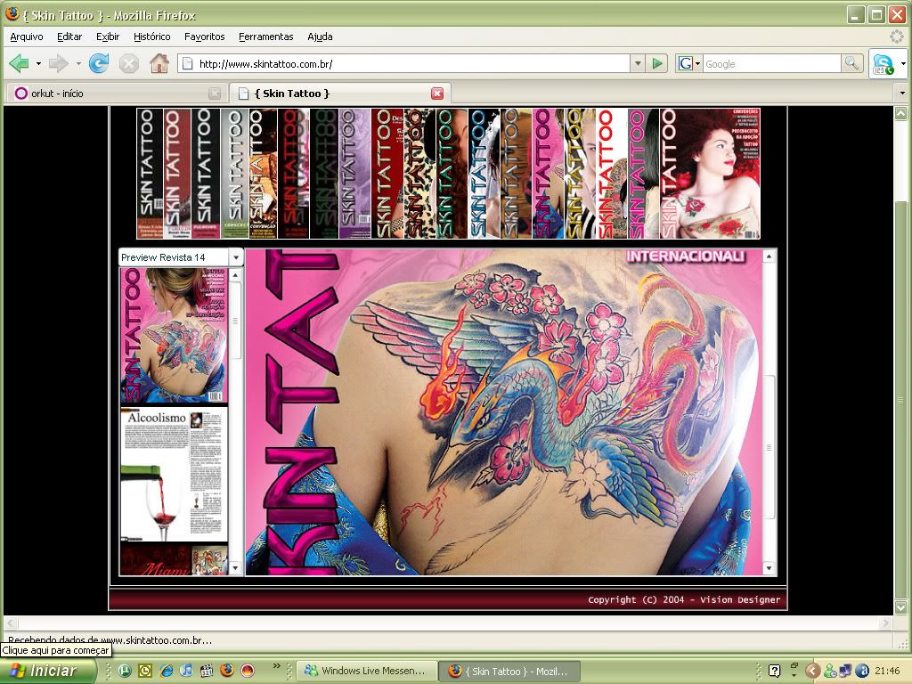This screenshot has width=912, height=684.
Task: Click the Messenger buddy tray icon
Action: click(x=829, y=672)
